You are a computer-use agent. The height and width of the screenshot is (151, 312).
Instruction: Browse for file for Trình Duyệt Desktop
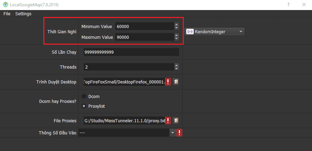tap(176, 82)
